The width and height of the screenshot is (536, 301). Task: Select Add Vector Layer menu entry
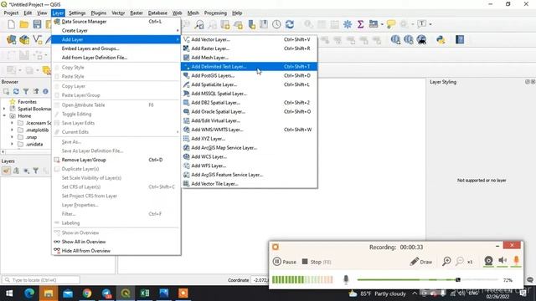point(250,39)
